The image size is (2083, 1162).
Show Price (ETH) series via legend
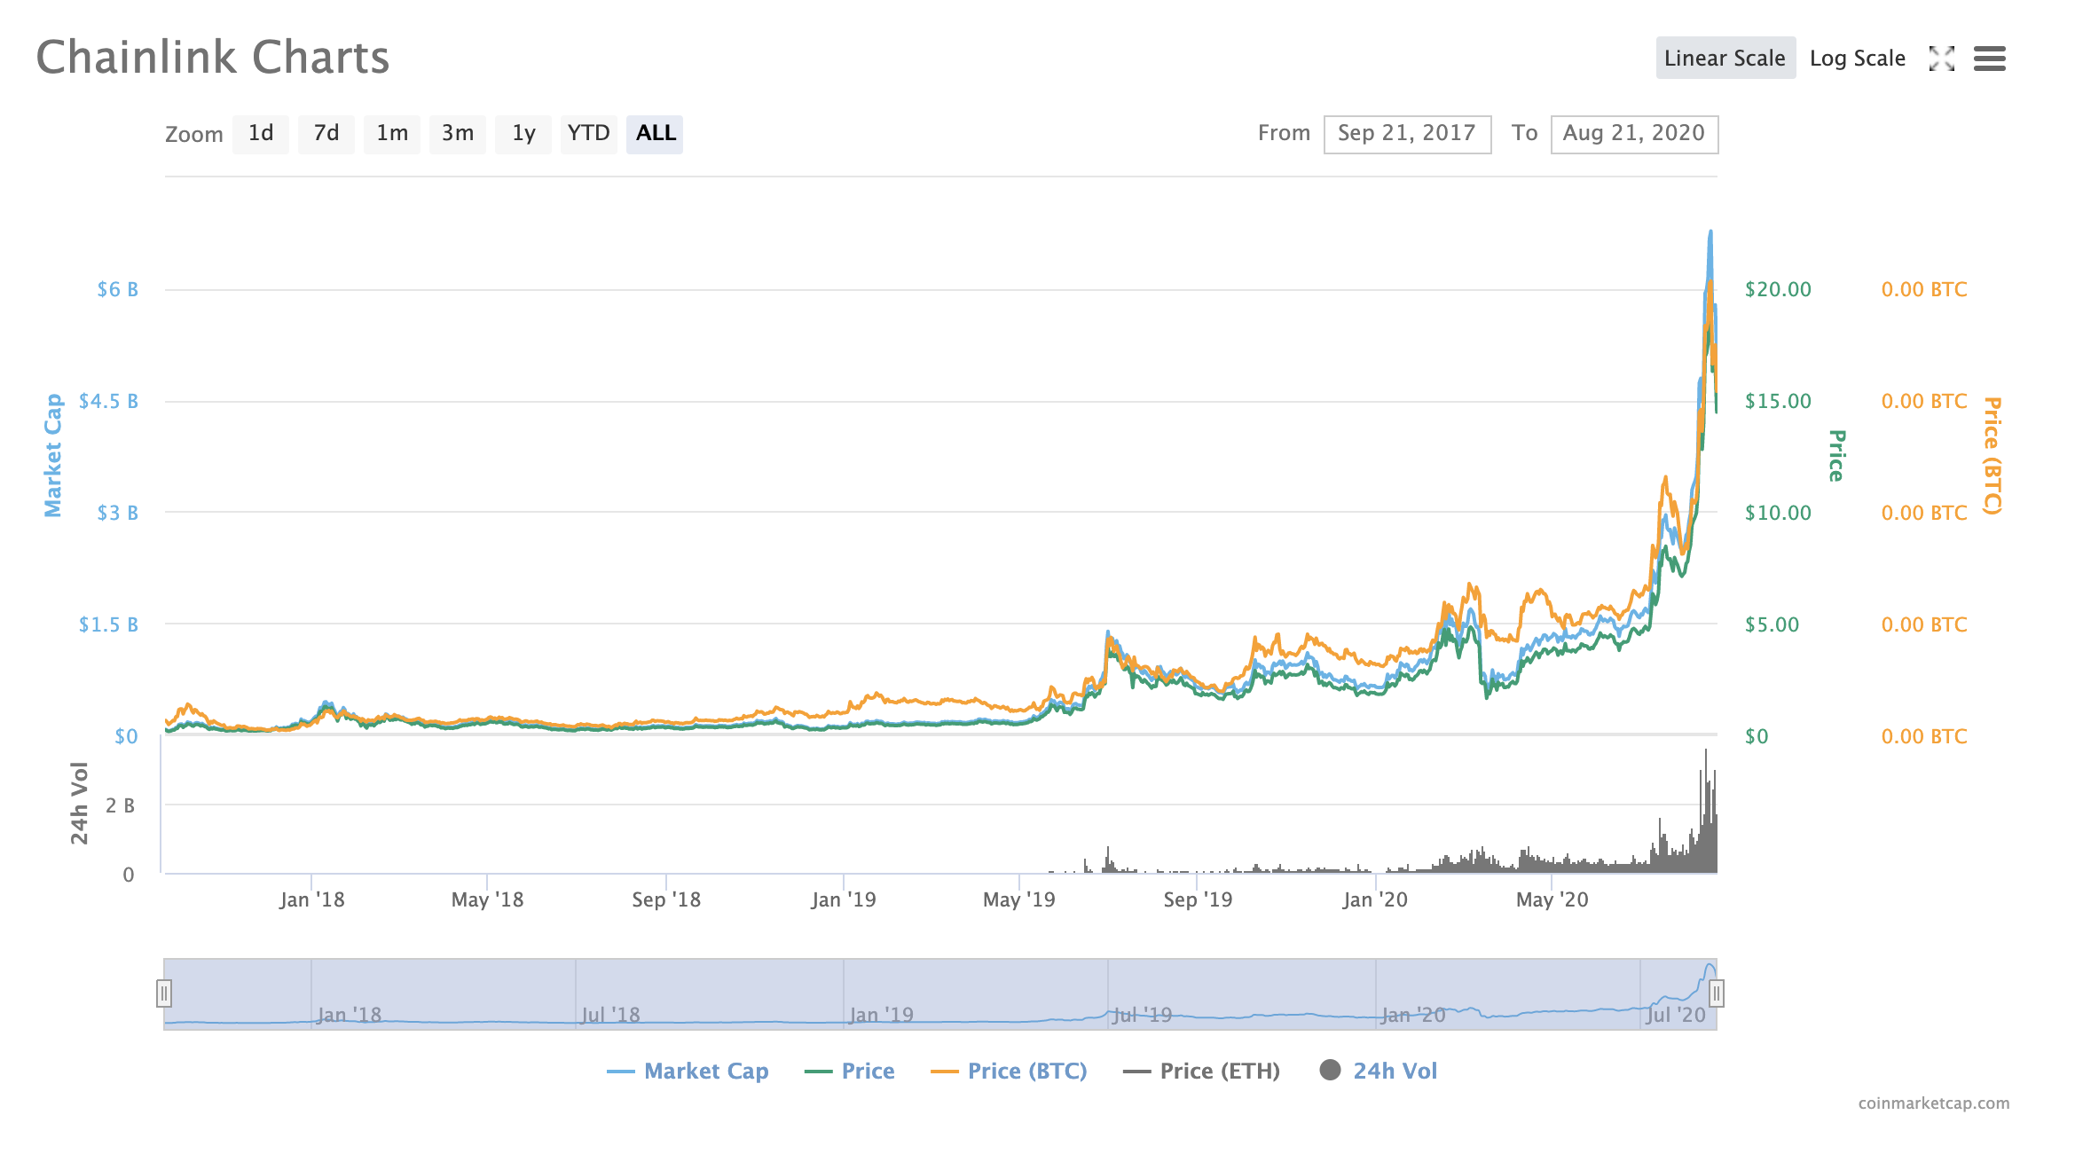pyautogui.click(x=1220, y=1071)
